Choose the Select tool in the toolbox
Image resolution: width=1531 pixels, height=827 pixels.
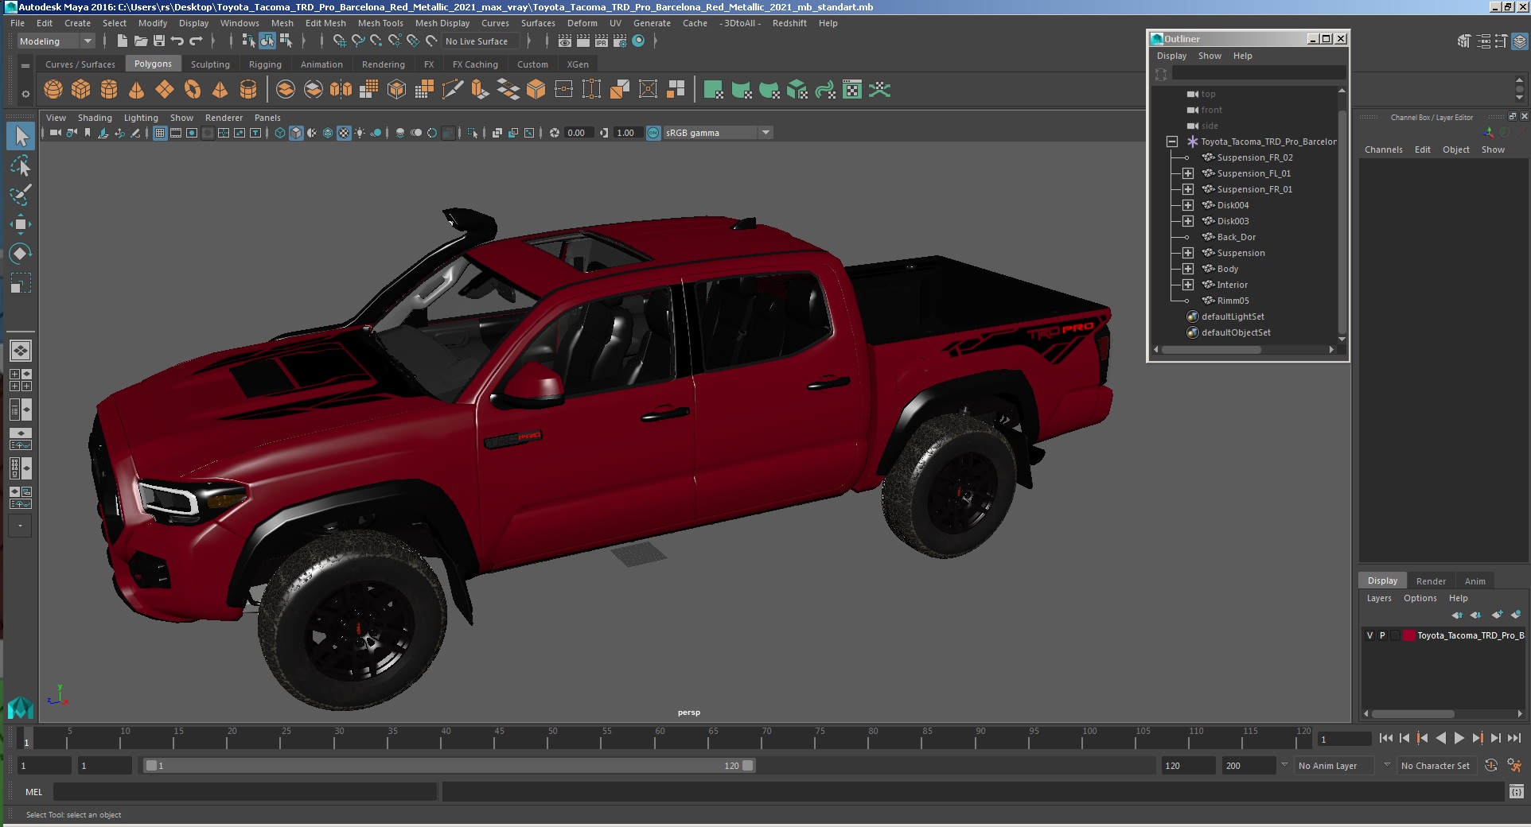(21, 136)
